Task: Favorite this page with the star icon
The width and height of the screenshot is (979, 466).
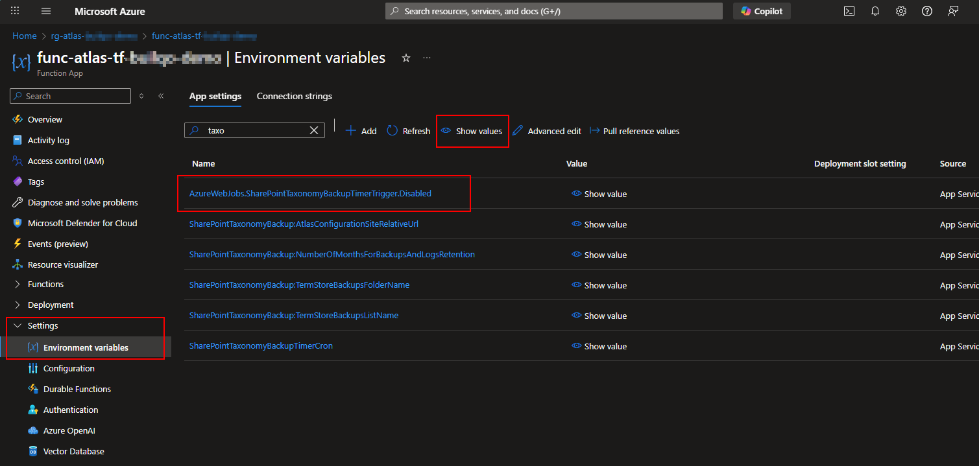Action: pos(406,58)
